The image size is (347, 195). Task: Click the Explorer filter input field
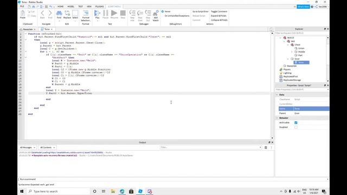point(302,33)
